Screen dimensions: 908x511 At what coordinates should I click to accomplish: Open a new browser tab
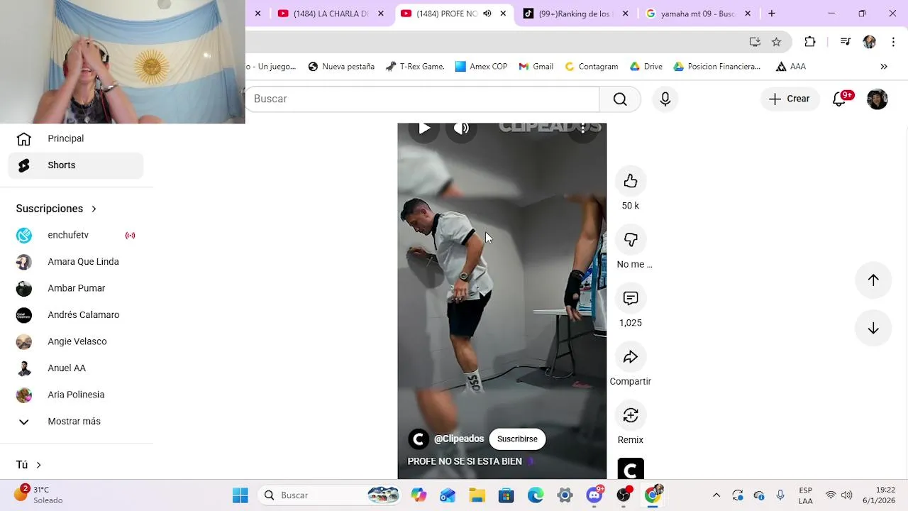[772, 13]
